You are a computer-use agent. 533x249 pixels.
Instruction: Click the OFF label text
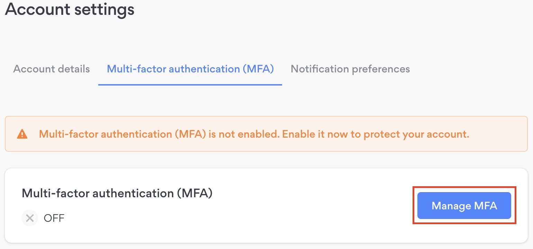54,218
